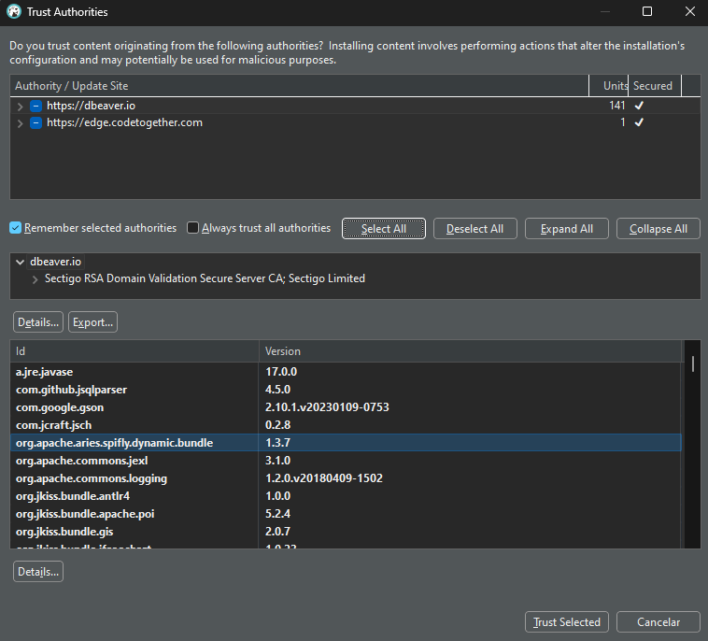This screenshot has height=641, width=708.
Task: Confirm with Trust Selected
Action: click(x=567, y=622)
